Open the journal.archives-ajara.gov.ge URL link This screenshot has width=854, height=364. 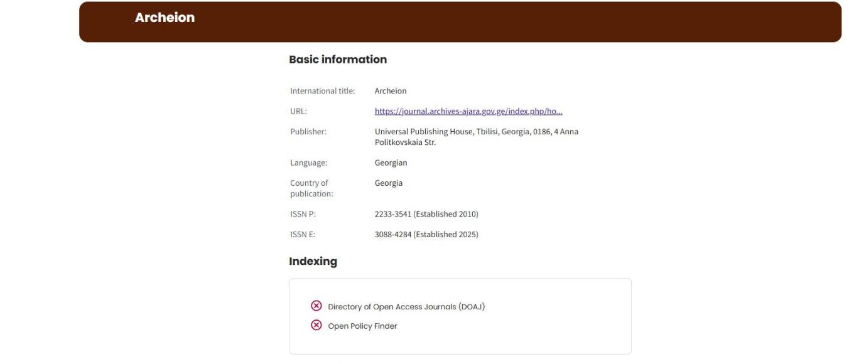click(x=468, y=112)
